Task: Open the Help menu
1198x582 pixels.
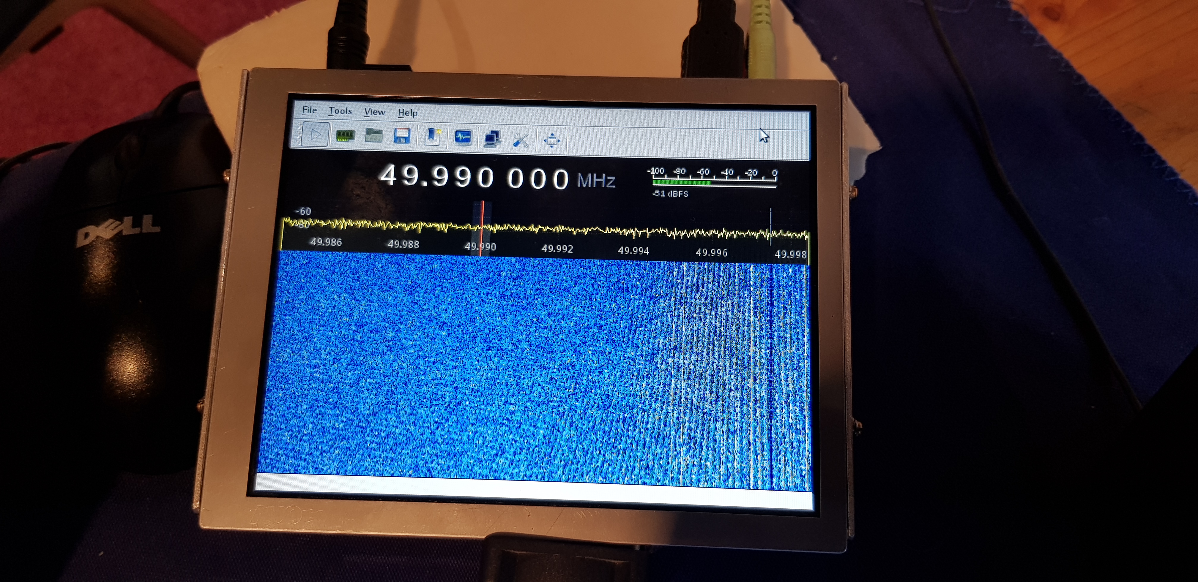Action: pos(407,113)
